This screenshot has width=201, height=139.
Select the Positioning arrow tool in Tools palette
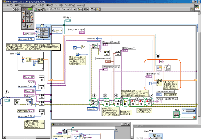point(27,13)
